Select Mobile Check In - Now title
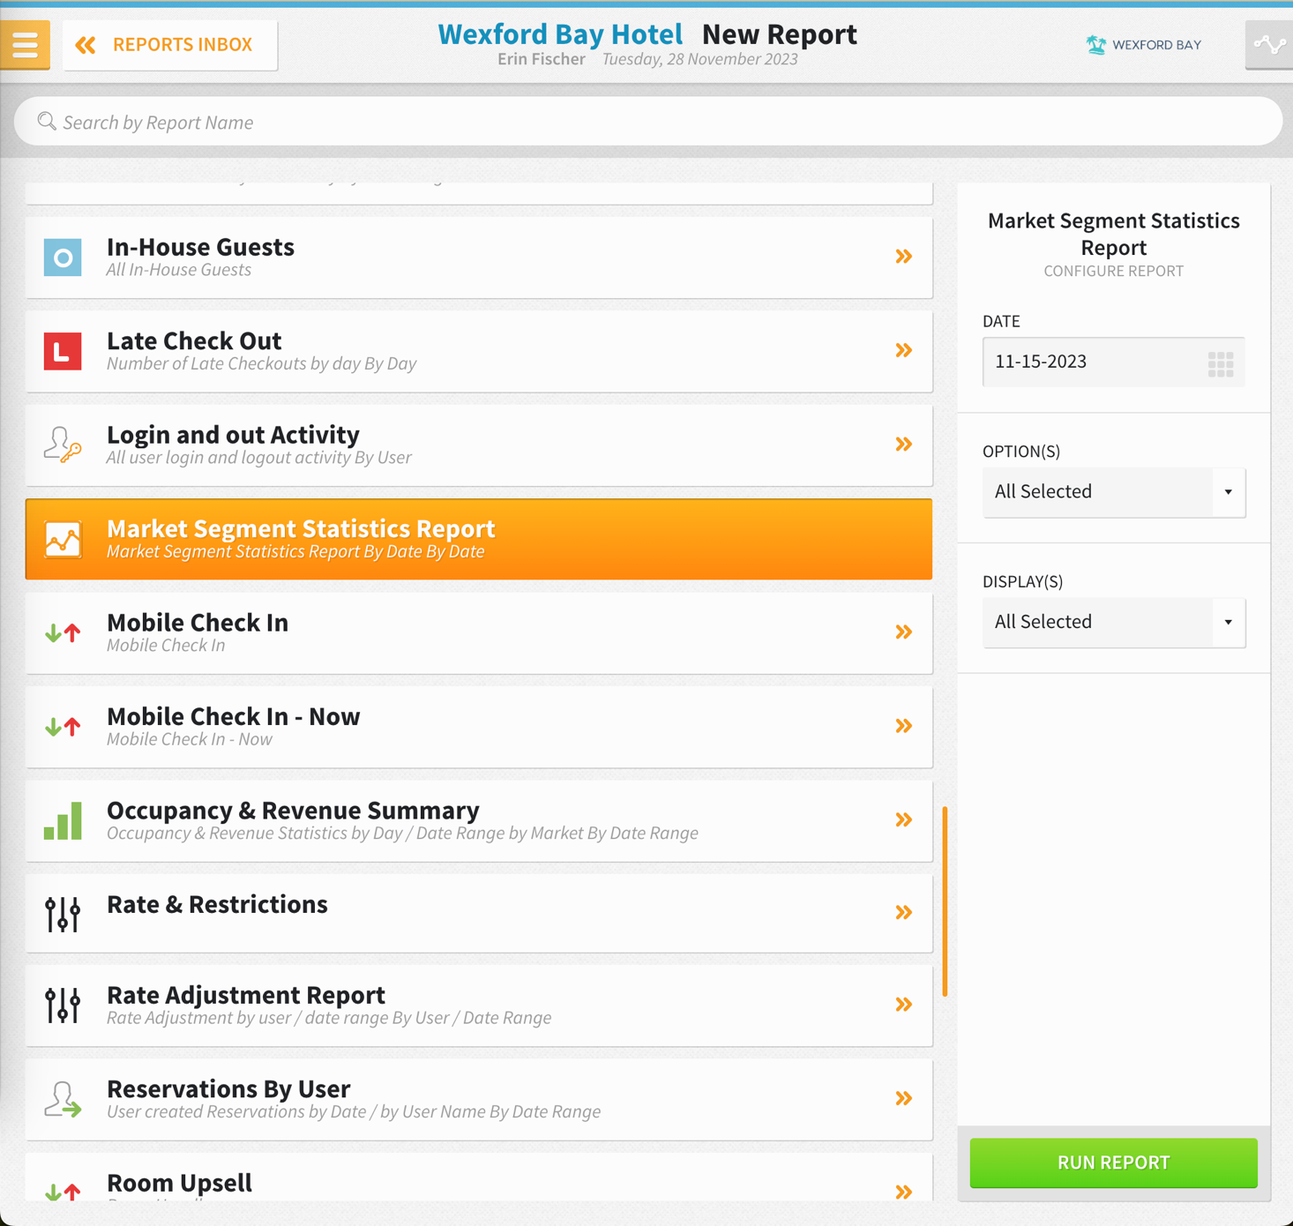Screen dimensions: 1293x1226 (x=233, y=716)
